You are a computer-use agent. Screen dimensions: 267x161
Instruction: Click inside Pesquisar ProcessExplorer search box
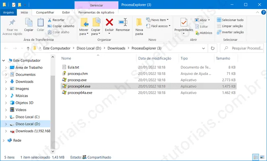[x=242, y=48]
